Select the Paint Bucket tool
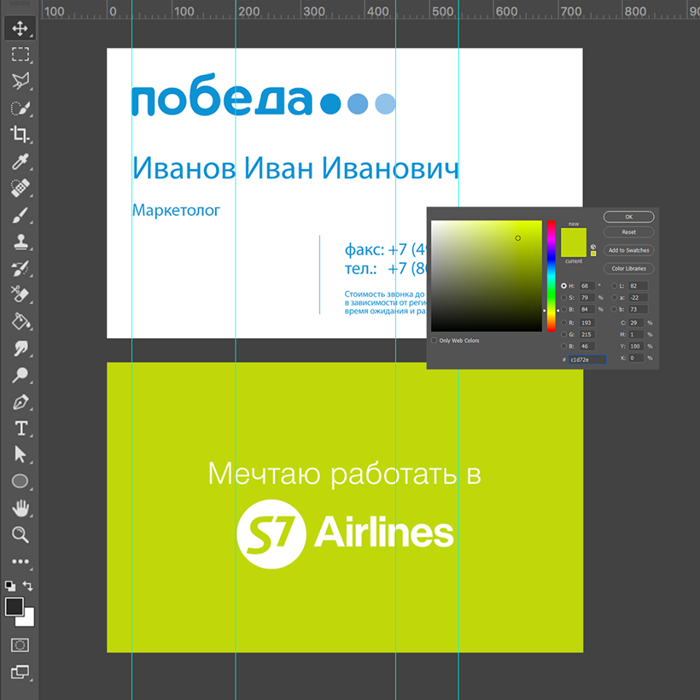 point(20,322)
